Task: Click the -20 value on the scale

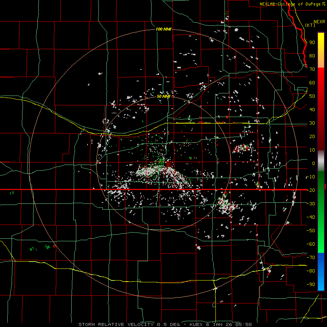Action: (311, 190)
